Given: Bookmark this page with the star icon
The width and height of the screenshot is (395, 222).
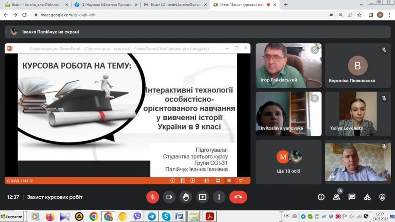Looking at the screenshot, I should (359, 15).
